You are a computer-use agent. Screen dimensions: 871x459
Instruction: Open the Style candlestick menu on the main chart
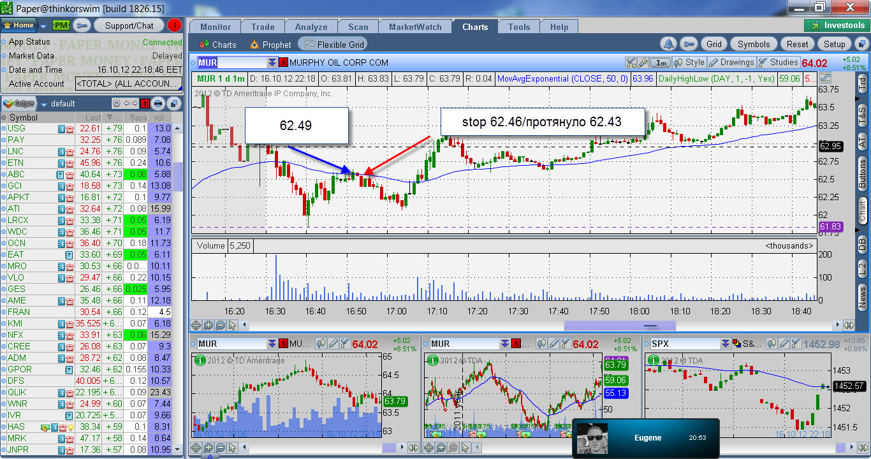tap(689, 62)
